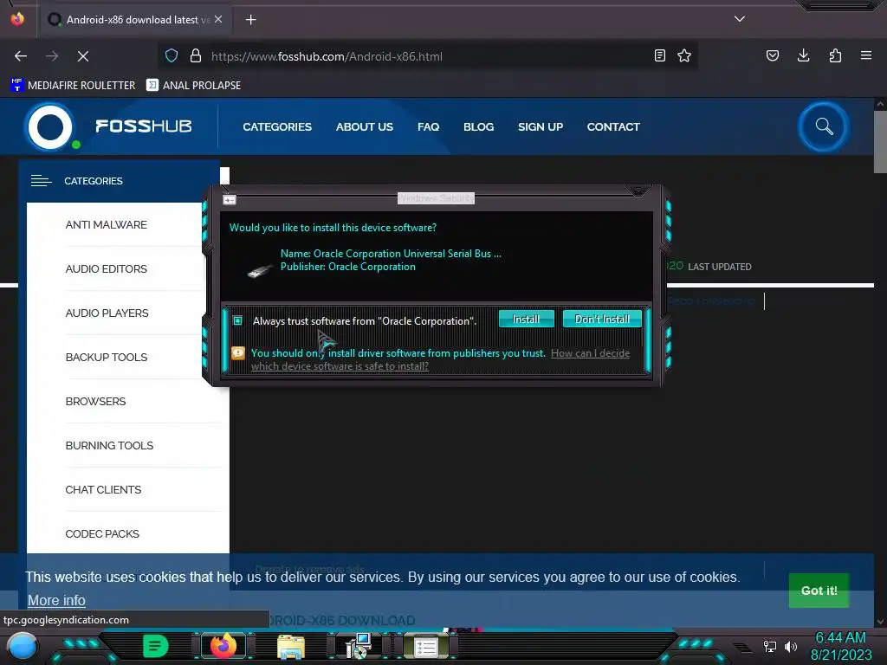
Task: Click the 'LAST UPDATED' label
Action: coord(720,267)
